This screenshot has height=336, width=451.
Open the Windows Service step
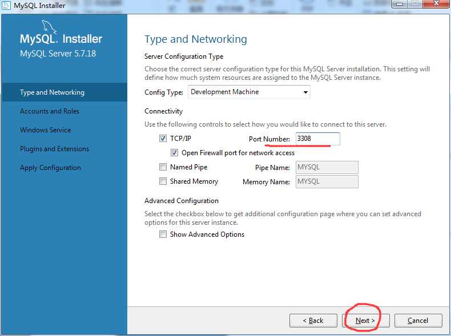click(46, 130)
